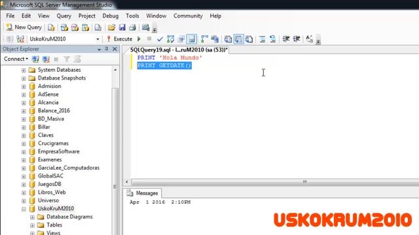The width and height of the screenshot is (419, 235).
Task: Select Results to File option
Action: point(249,39)
